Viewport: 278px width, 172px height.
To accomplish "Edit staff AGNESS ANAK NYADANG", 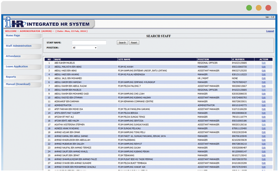I will point(264,128).
